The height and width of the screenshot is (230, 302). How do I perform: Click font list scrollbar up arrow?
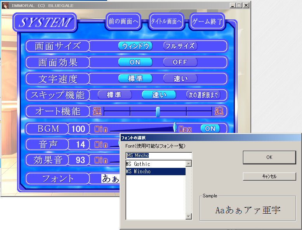click(x=188, y=164)
